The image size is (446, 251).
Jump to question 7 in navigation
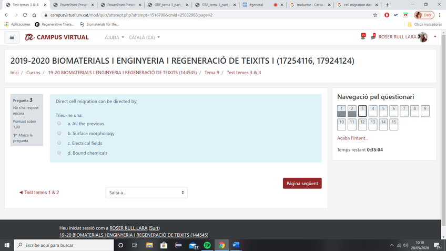pos(404,111)
